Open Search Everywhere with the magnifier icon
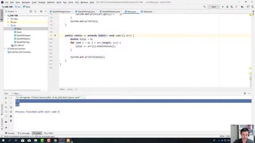255x143 pixels. tap(253, 7)
